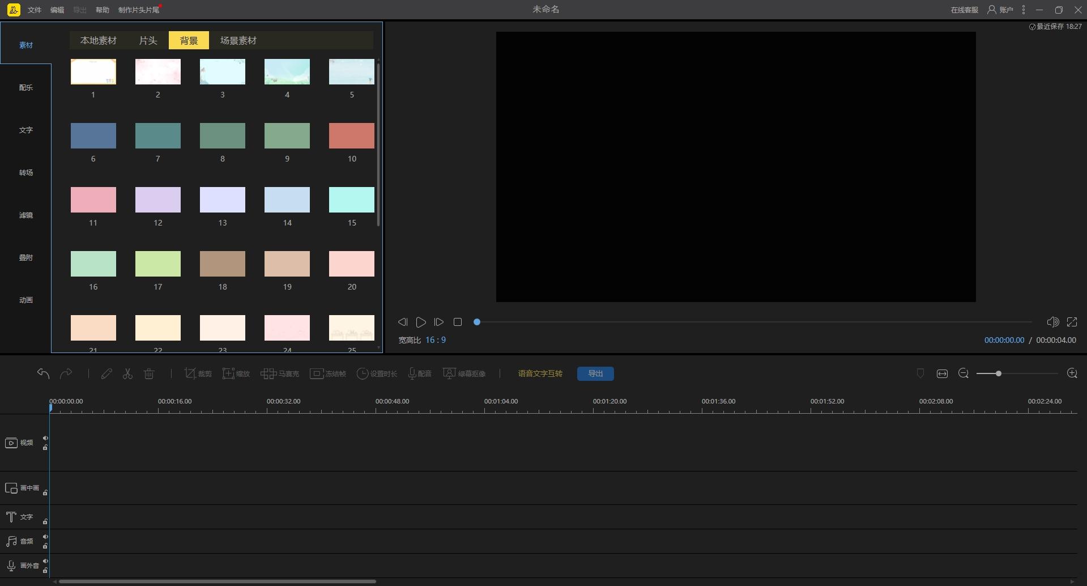
Task: Open the 滤镜 filters sidebar panel
Action: [26, 215]
